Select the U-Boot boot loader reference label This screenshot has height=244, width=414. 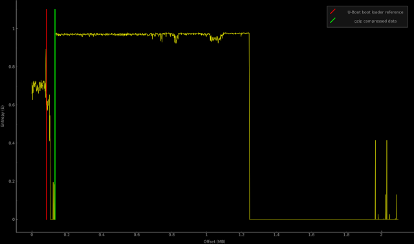tap(375, 12)
